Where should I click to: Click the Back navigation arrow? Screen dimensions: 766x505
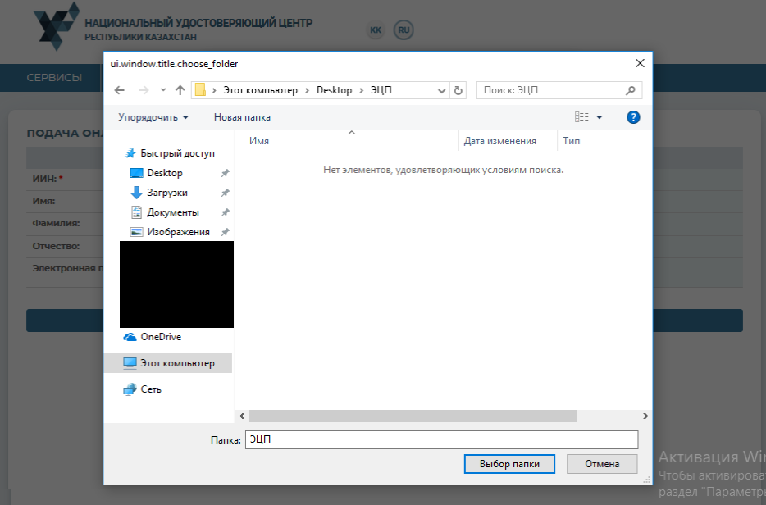(120, 90)
